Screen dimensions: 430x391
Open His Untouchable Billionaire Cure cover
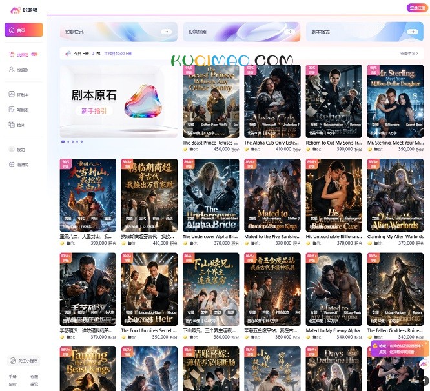pyautogui.click(x=334, y=195)
